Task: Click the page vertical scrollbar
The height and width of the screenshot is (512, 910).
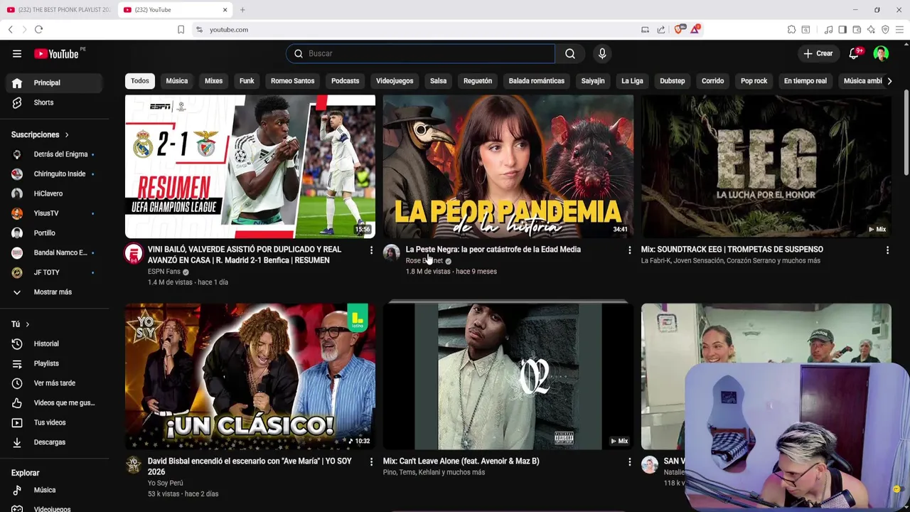Action: pyautogui.click(x=906, y=132)
